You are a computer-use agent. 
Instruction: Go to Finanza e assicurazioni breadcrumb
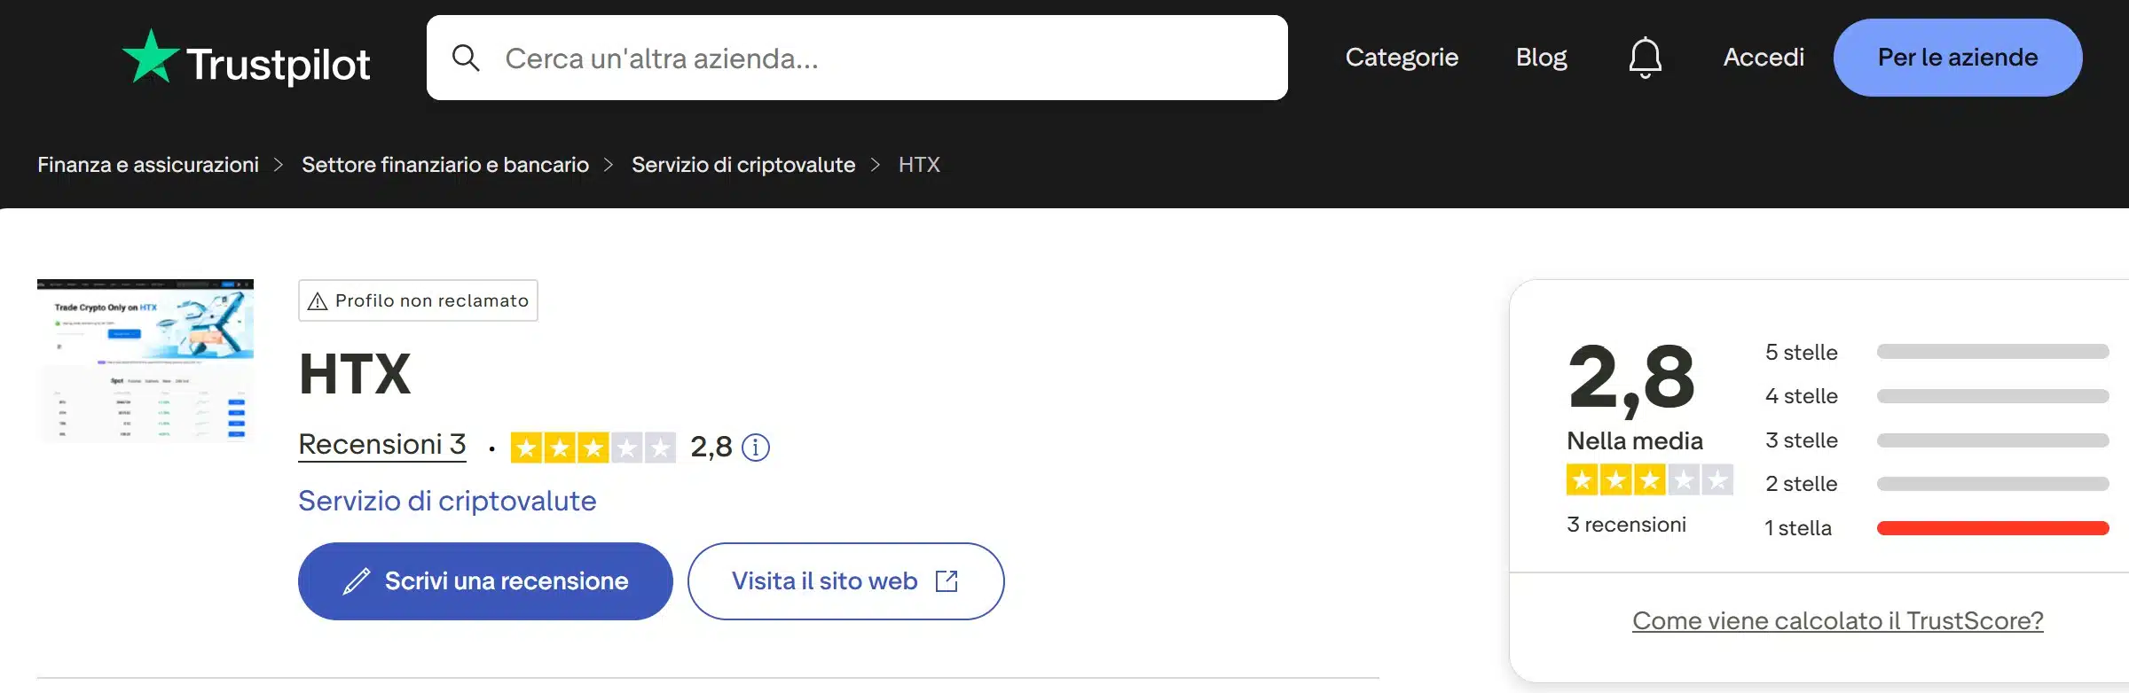(x=148, y=165)
